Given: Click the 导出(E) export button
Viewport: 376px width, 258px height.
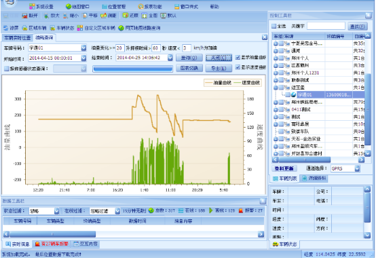Looking at the screenshot, I should click(x=219, y=68).
